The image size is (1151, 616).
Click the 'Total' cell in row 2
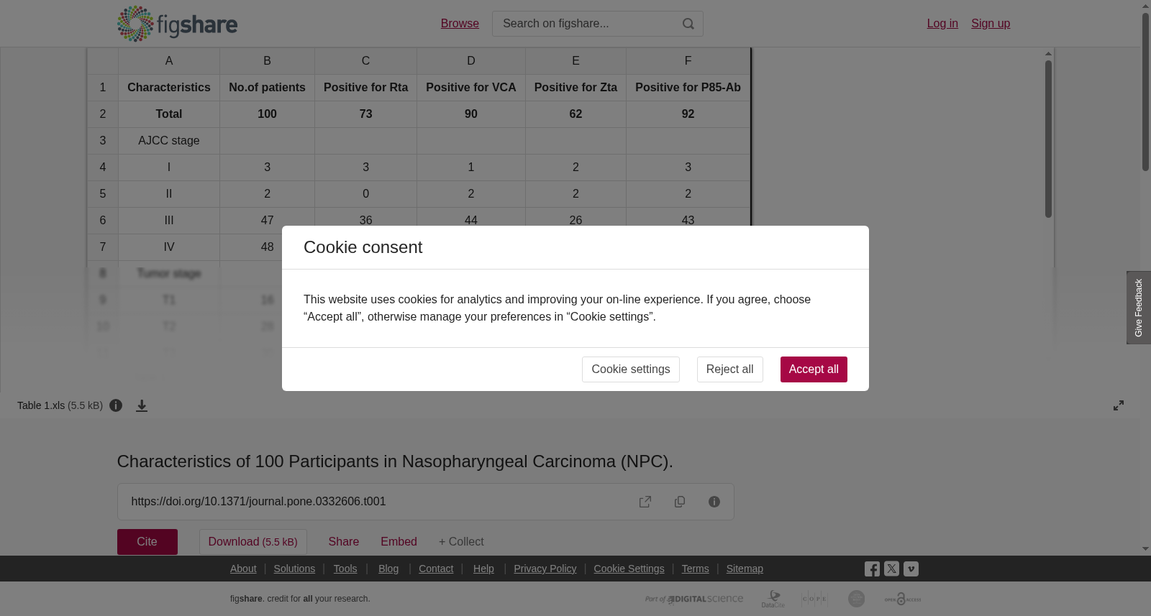(169, 114)
